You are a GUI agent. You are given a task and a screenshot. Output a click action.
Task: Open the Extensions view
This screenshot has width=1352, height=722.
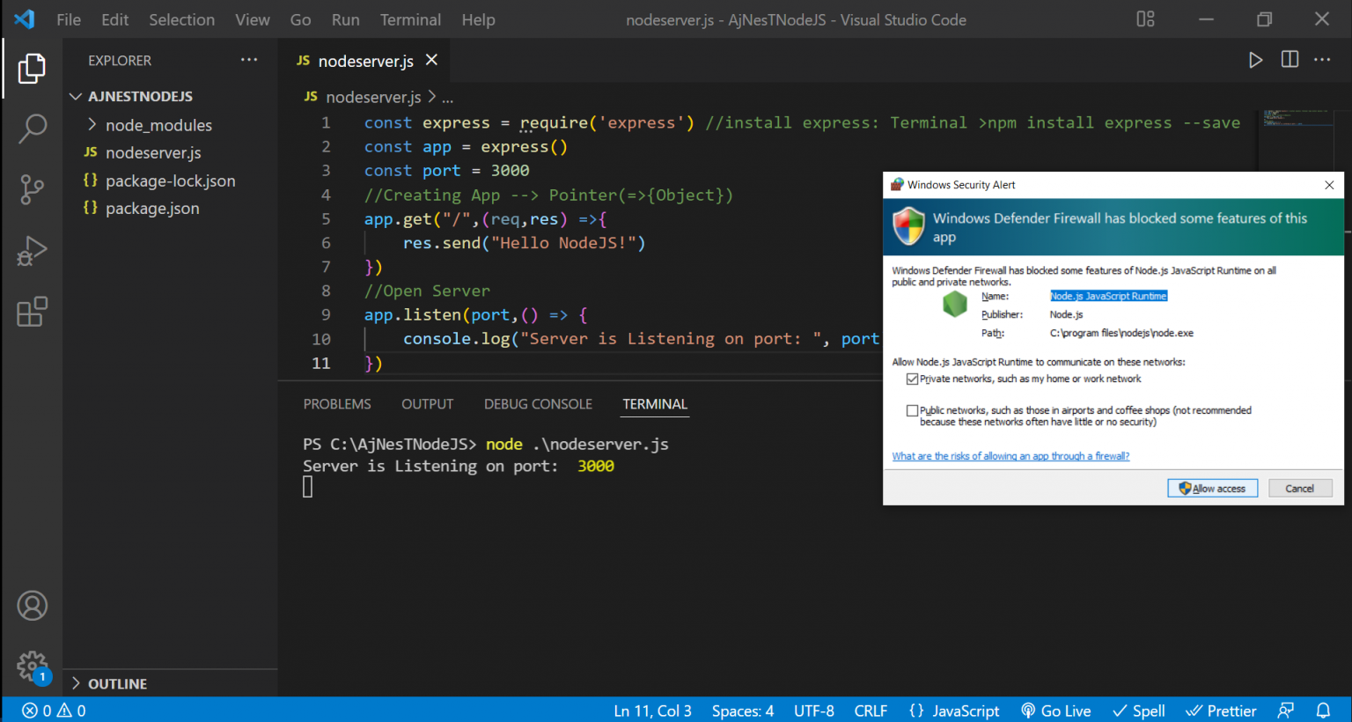tap(32, 312)
